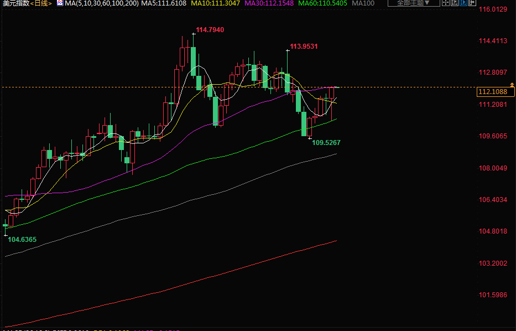The height and width of the screenshot is (331, 516).
Task: Open the 全部主题 dropdown
Action: [x=414, y=3]
